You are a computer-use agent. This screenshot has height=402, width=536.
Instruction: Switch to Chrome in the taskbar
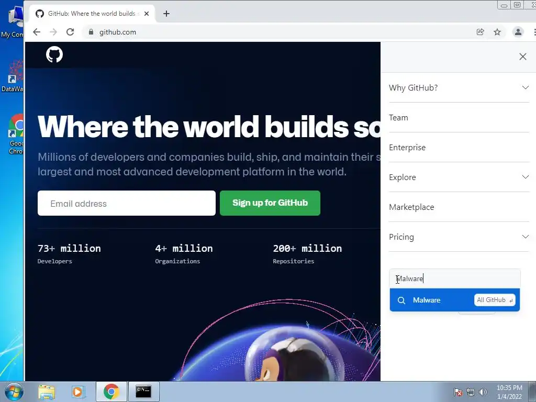coord(111,392)
